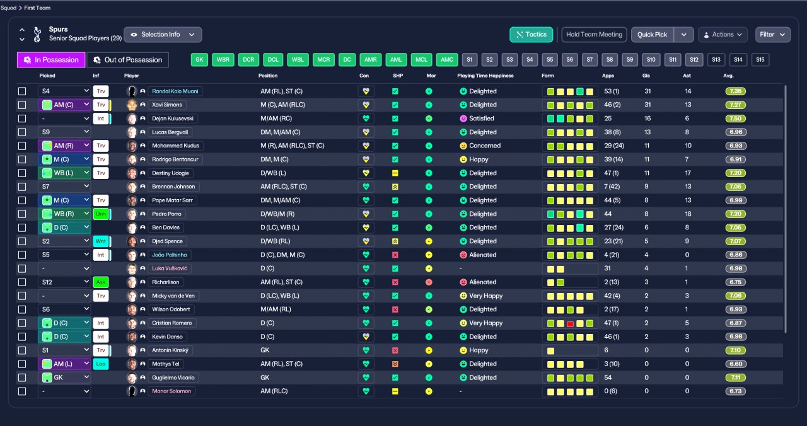Click the player portrait of Cristian Romero
Viewport: 807px width, 426px height.
[x=132, y=323]
